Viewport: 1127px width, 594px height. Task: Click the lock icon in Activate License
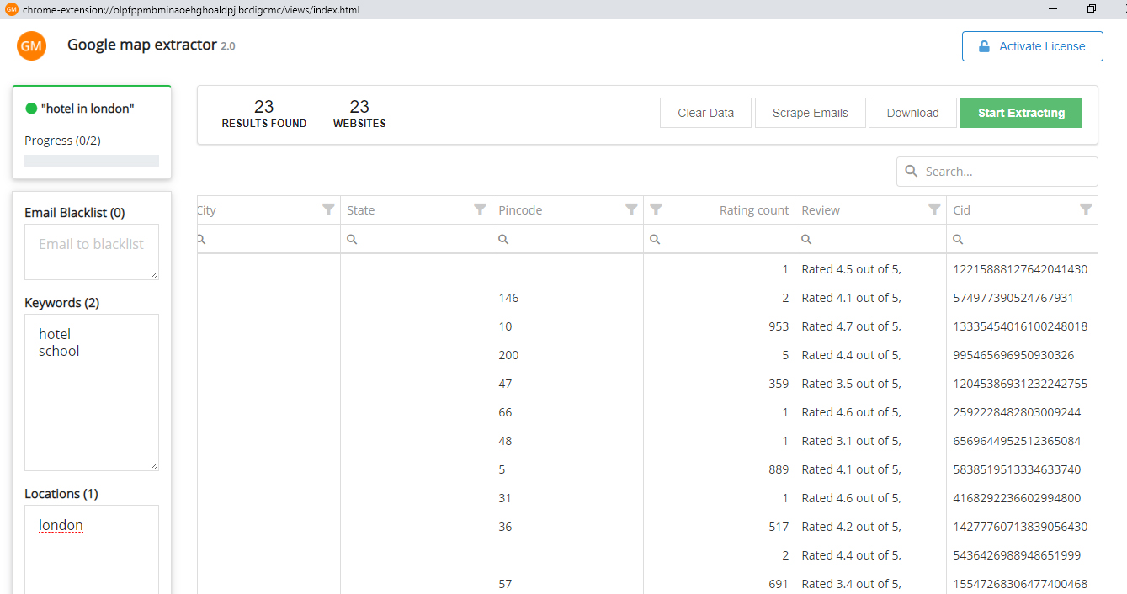[x=984, y=47]
